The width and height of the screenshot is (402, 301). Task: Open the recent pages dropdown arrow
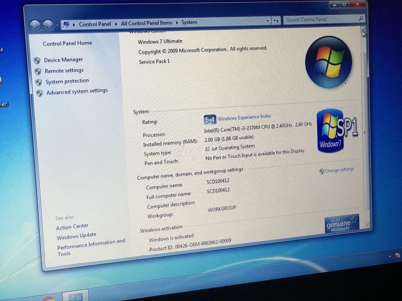(57, 25)
